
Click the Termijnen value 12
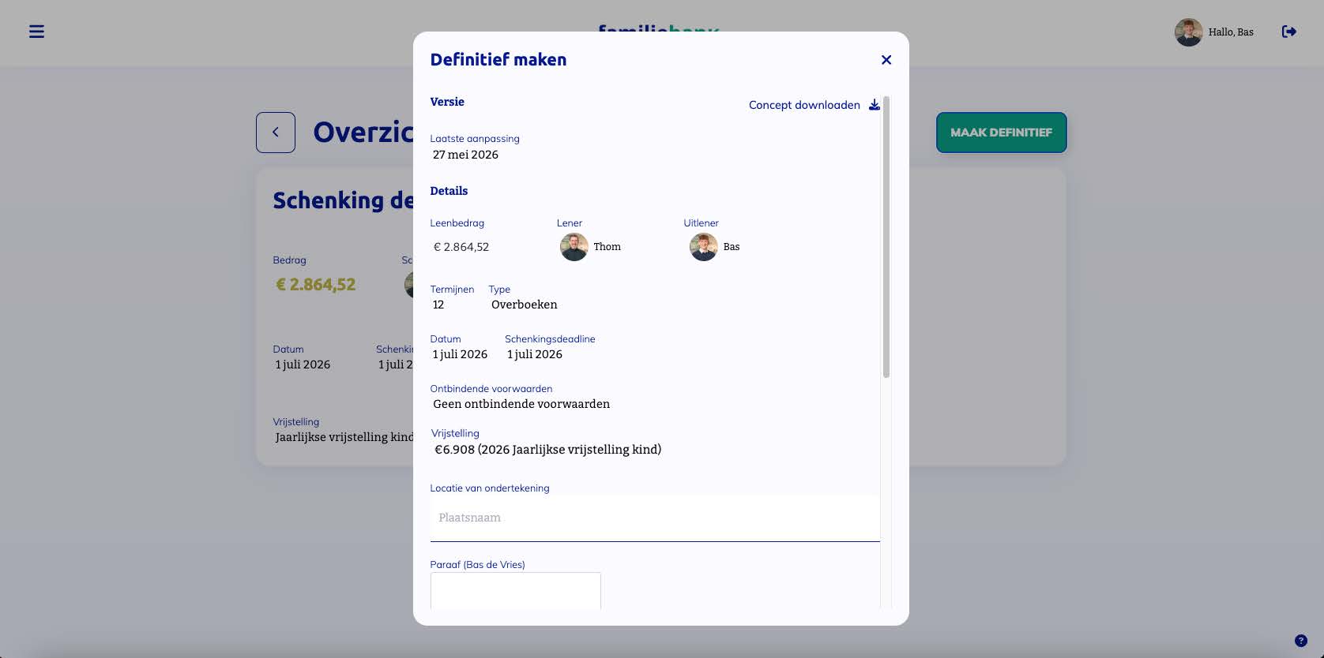(438, 305)
